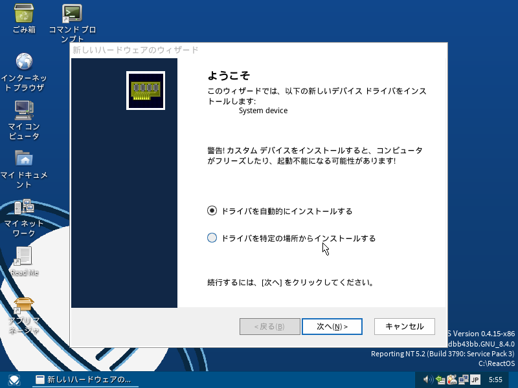Open the コマンド プロンプト desktop shortcut
This screenshot has width=518, height=388.
pos(73,23)
